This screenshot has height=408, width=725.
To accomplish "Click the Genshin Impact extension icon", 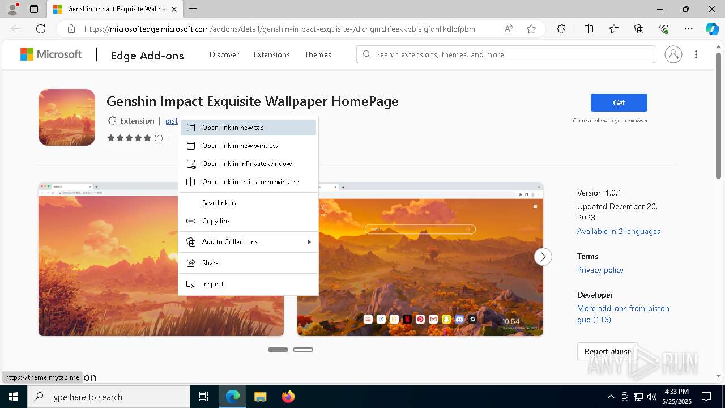I will pos(67,117).
